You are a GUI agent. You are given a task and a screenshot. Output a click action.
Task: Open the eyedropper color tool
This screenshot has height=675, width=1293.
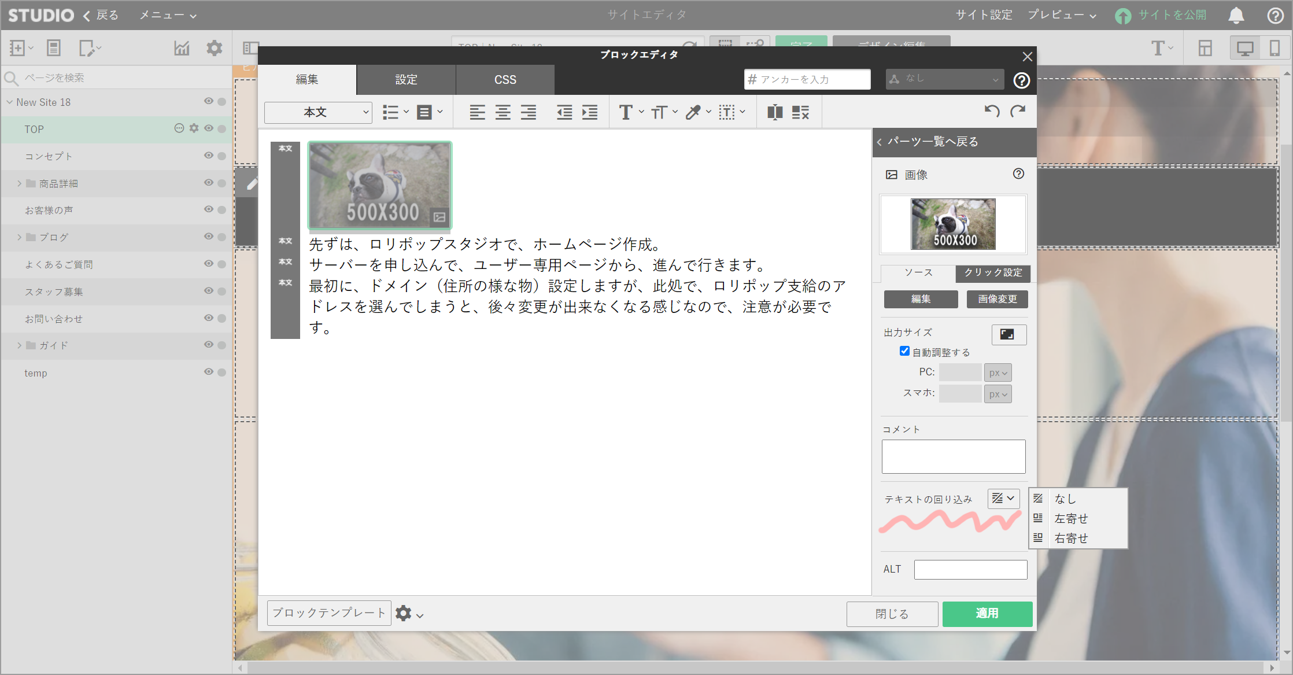point(693,112)
